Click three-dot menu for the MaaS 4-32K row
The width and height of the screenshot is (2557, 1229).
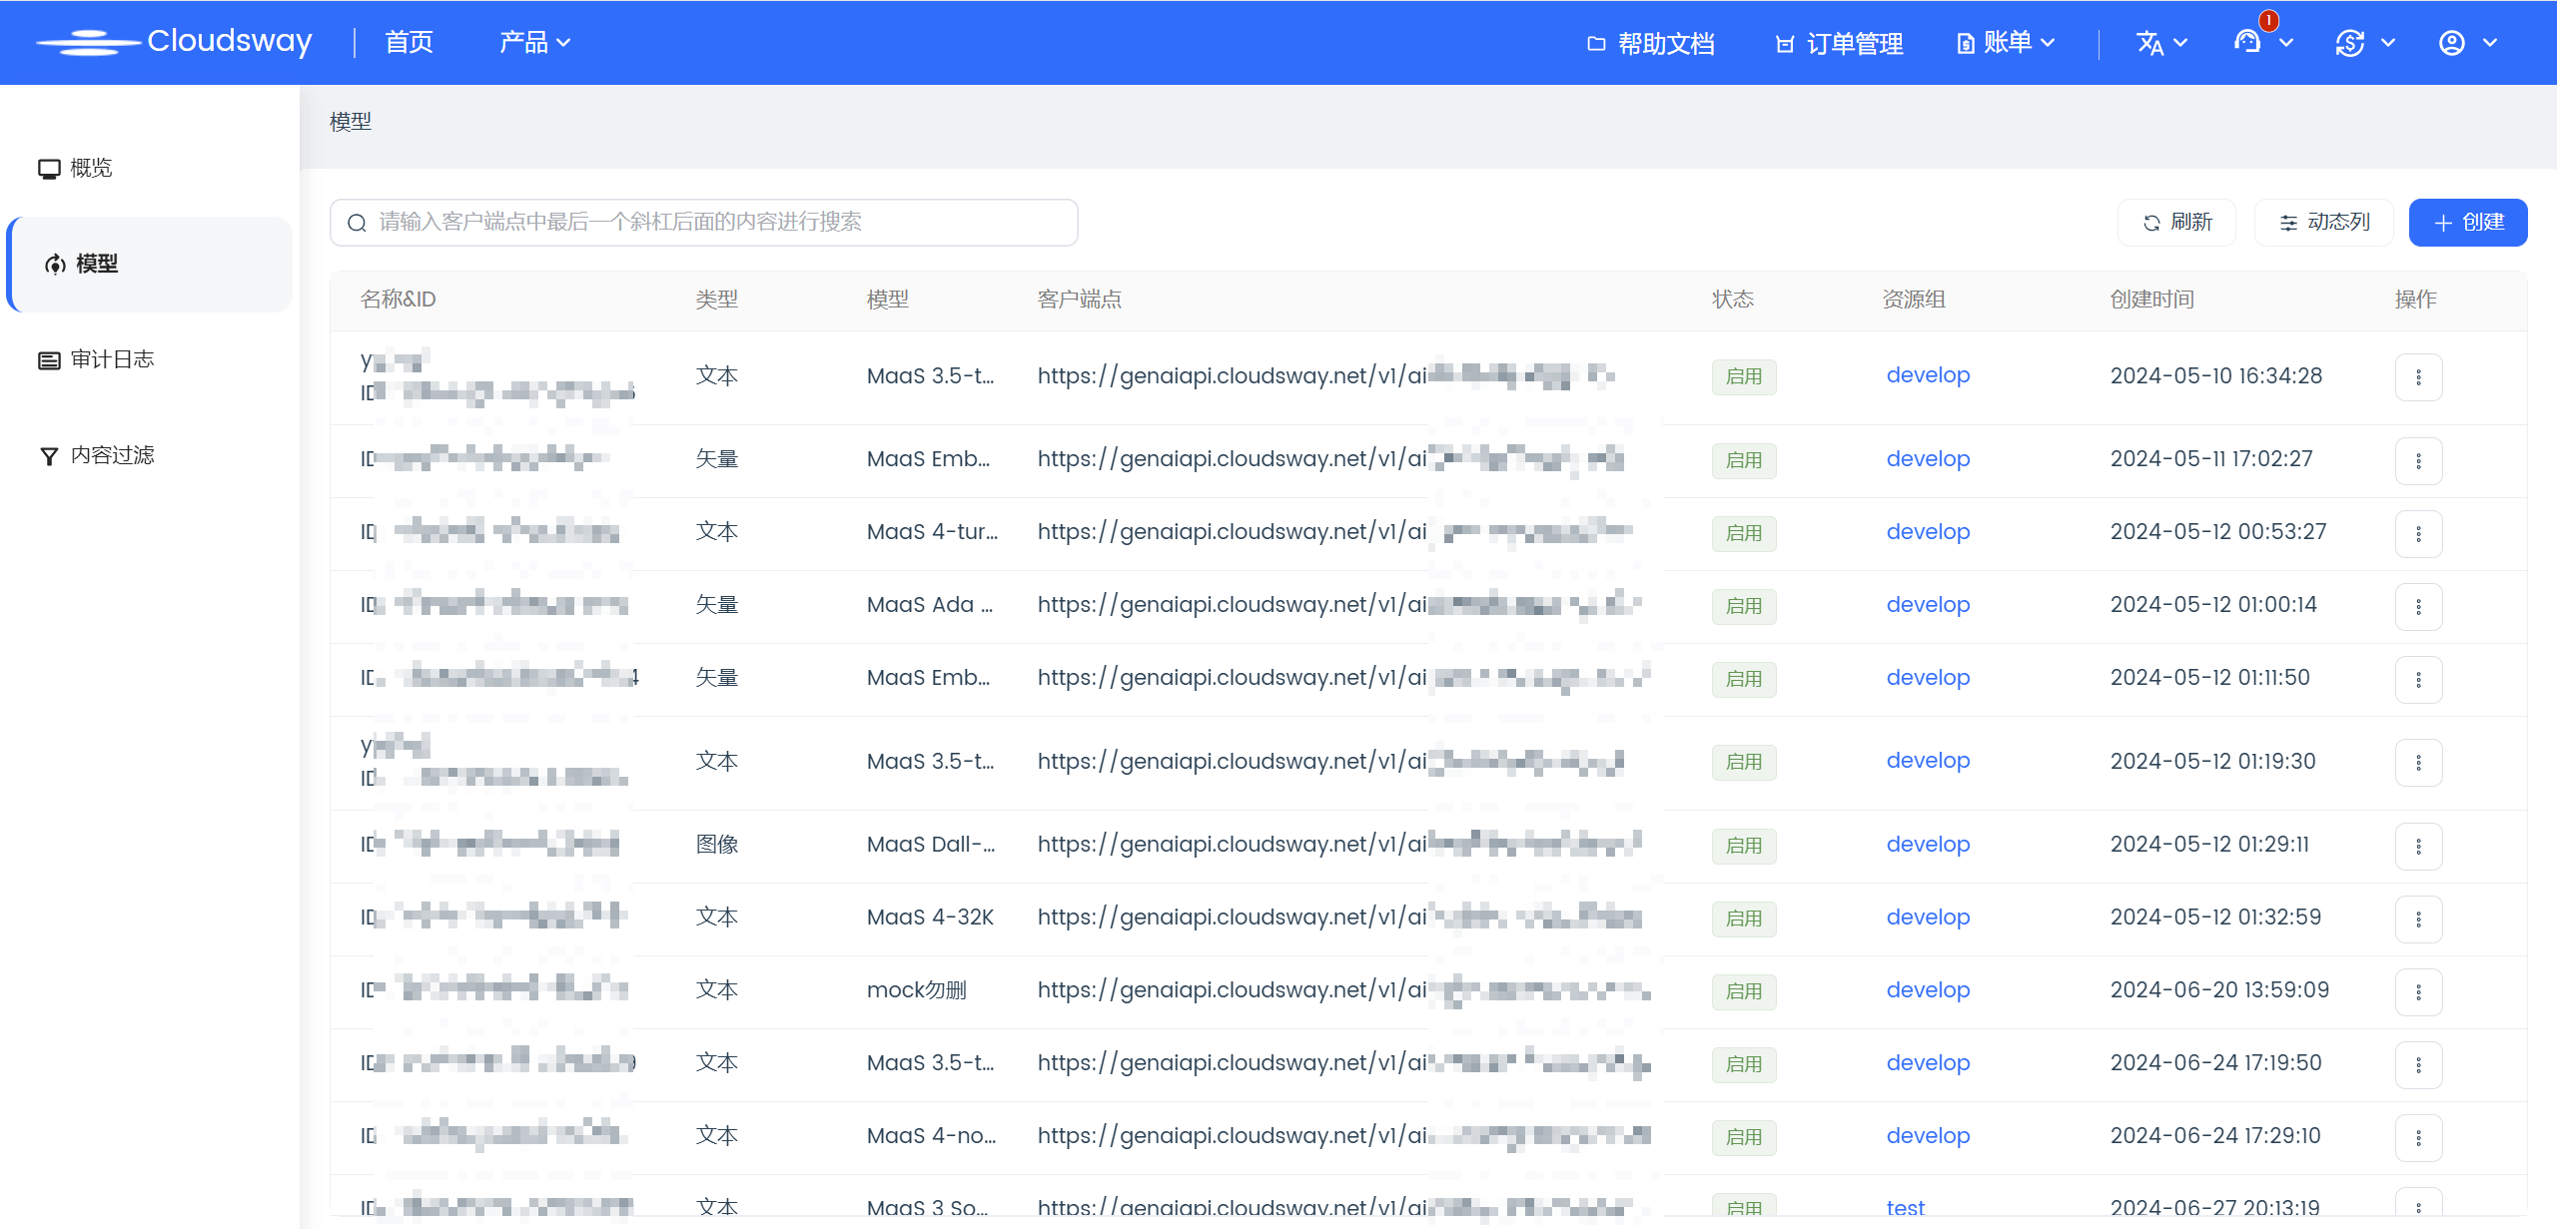[x=2418, y=920]
